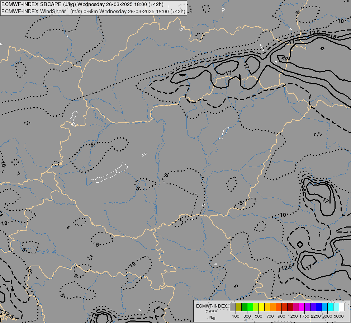Select the CAPE label in the legend
This screenshot has width=351, height=323.
[x=211, y=312]
